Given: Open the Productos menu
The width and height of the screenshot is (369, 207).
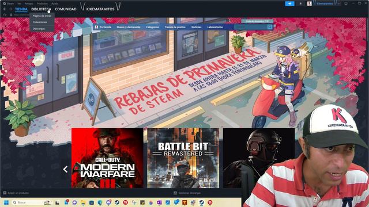Looking at the screenshot, I should click(42, 3).
